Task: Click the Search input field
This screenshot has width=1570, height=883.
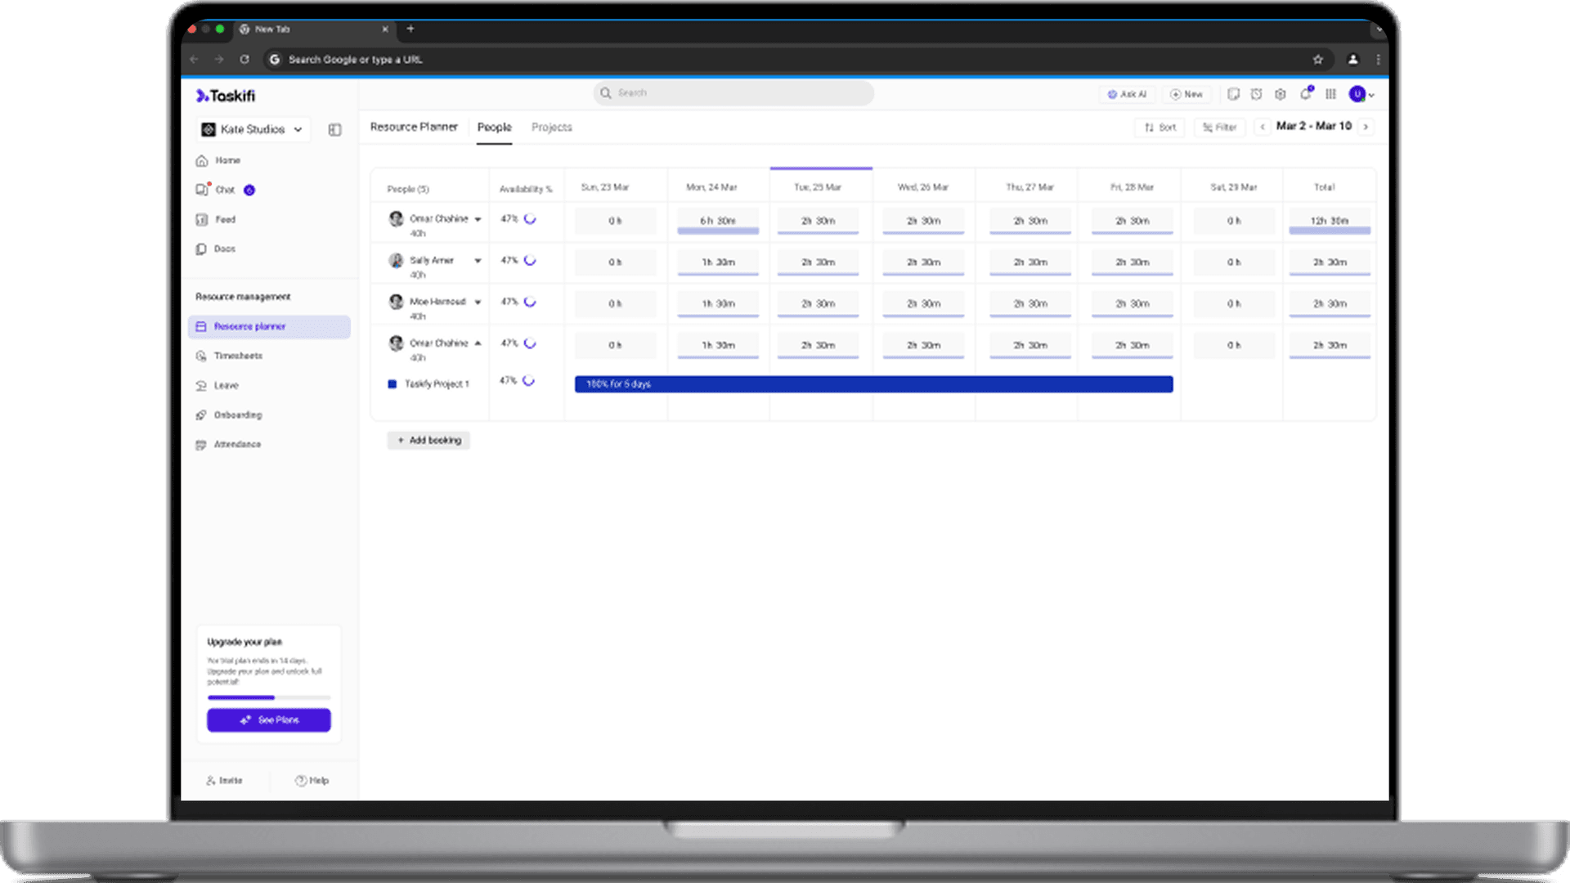Action: [733, 93]
